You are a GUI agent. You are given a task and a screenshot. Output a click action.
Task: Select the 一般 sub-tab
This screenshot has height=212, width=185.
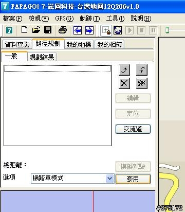pyautogui.click(x=14, y=56)
